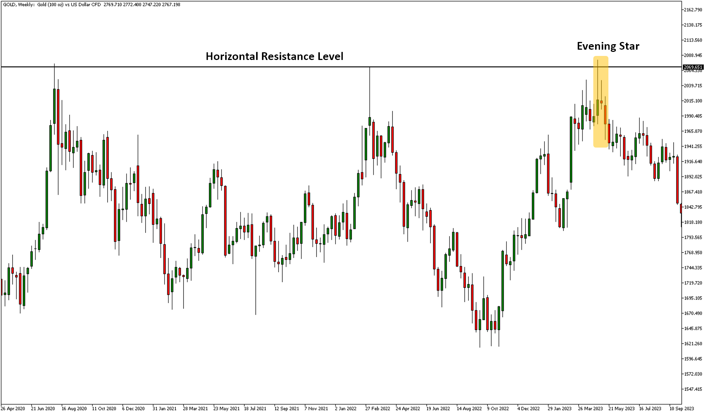
Task: Click the 21 May 2023 date label
Action: [621, 408]
